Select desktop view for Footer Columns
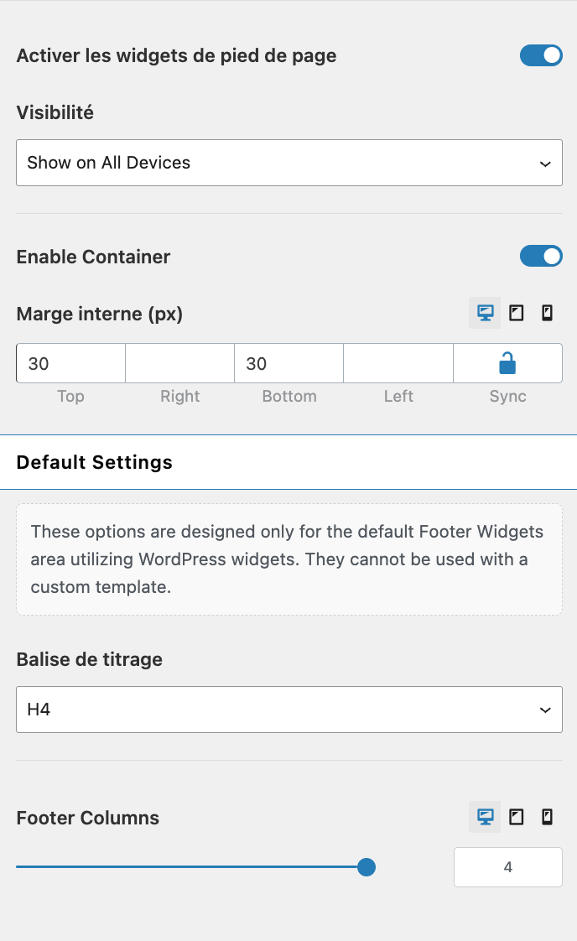This screenshot has width=577, height=941. pos(485,817)
